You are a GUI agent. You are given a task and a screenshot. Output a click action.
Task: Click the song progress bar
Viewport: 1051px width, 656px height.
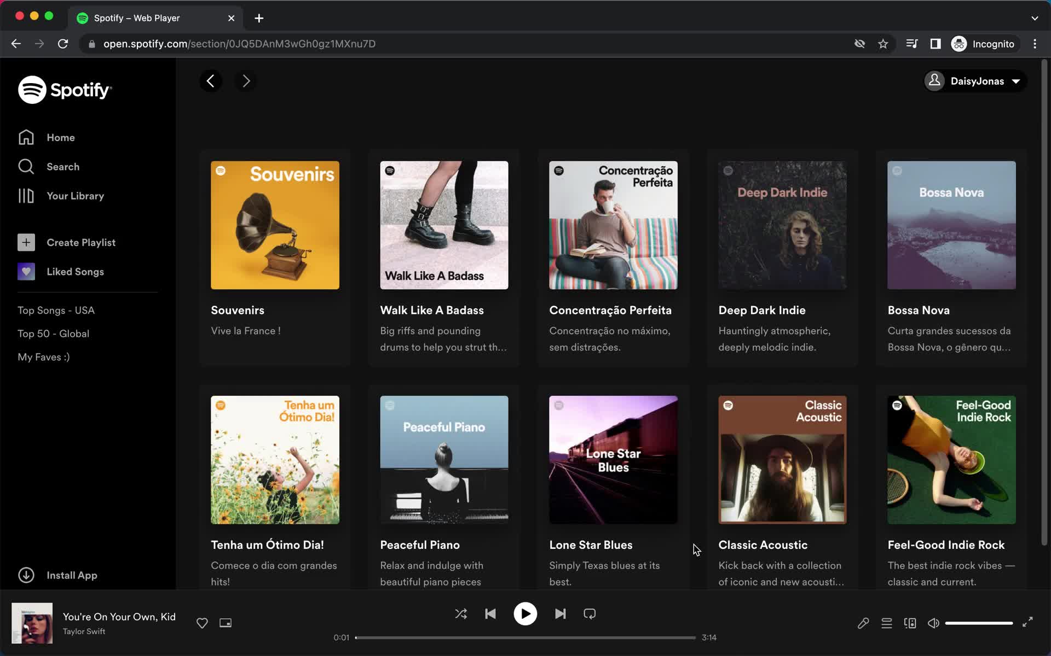point(525,637)
